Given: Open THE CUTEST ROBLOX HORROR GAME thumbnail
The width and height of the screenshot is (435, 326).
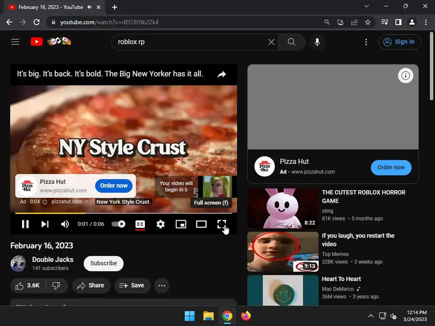Looking at the screenshot, I should tap(282, 208).
